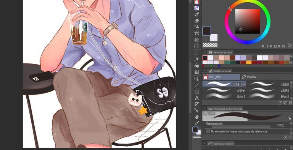Select the Operation object cube tool
293x150 pixels.
point(196,79)
